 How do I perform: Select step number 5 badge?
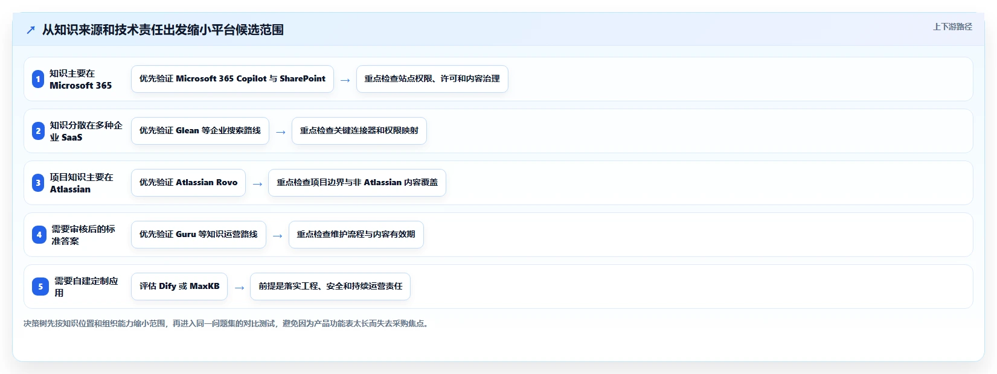point(40,287)
